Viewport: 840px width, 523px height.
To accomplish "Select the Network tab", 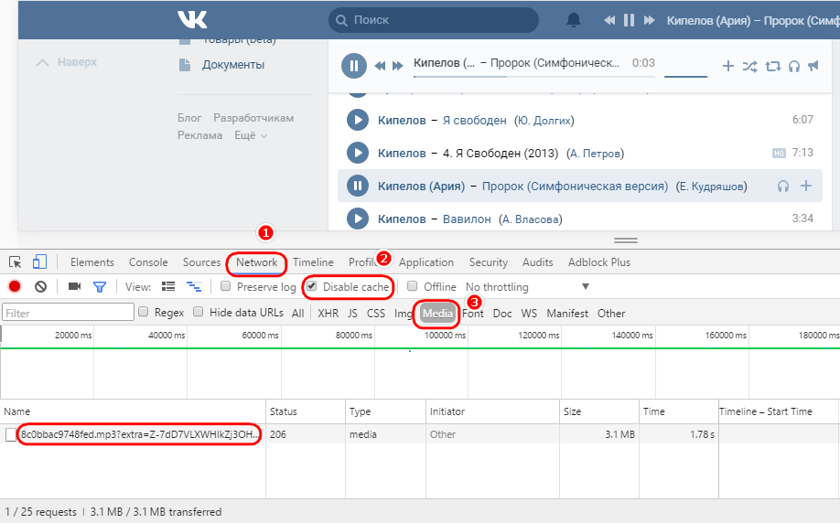I will (x=256, y=262).
